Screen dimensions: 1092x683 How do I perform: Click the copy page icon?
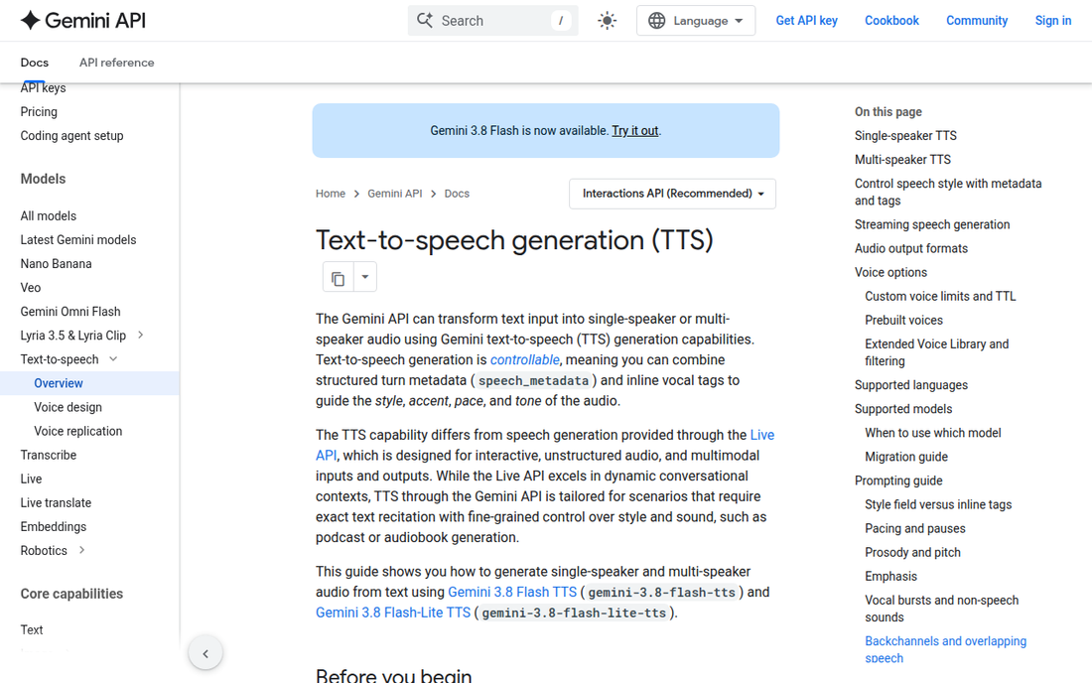click(339, 277)
